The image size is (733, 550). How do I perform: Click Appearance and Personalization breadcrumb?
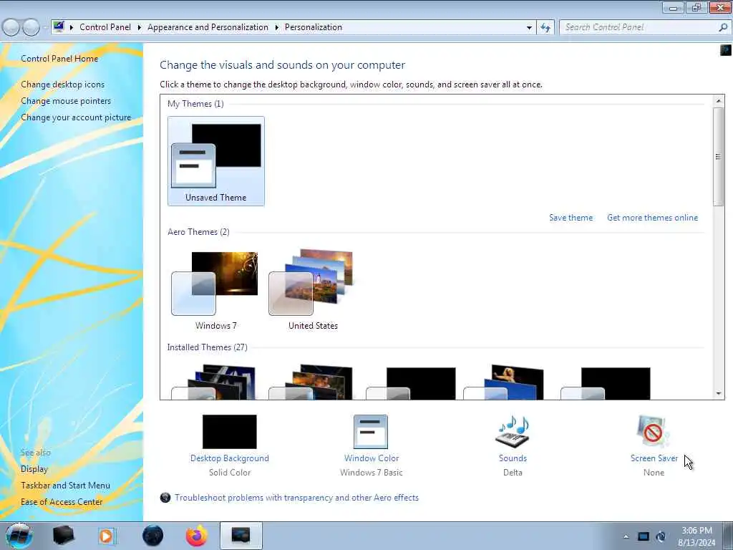(x=208, y=27)
